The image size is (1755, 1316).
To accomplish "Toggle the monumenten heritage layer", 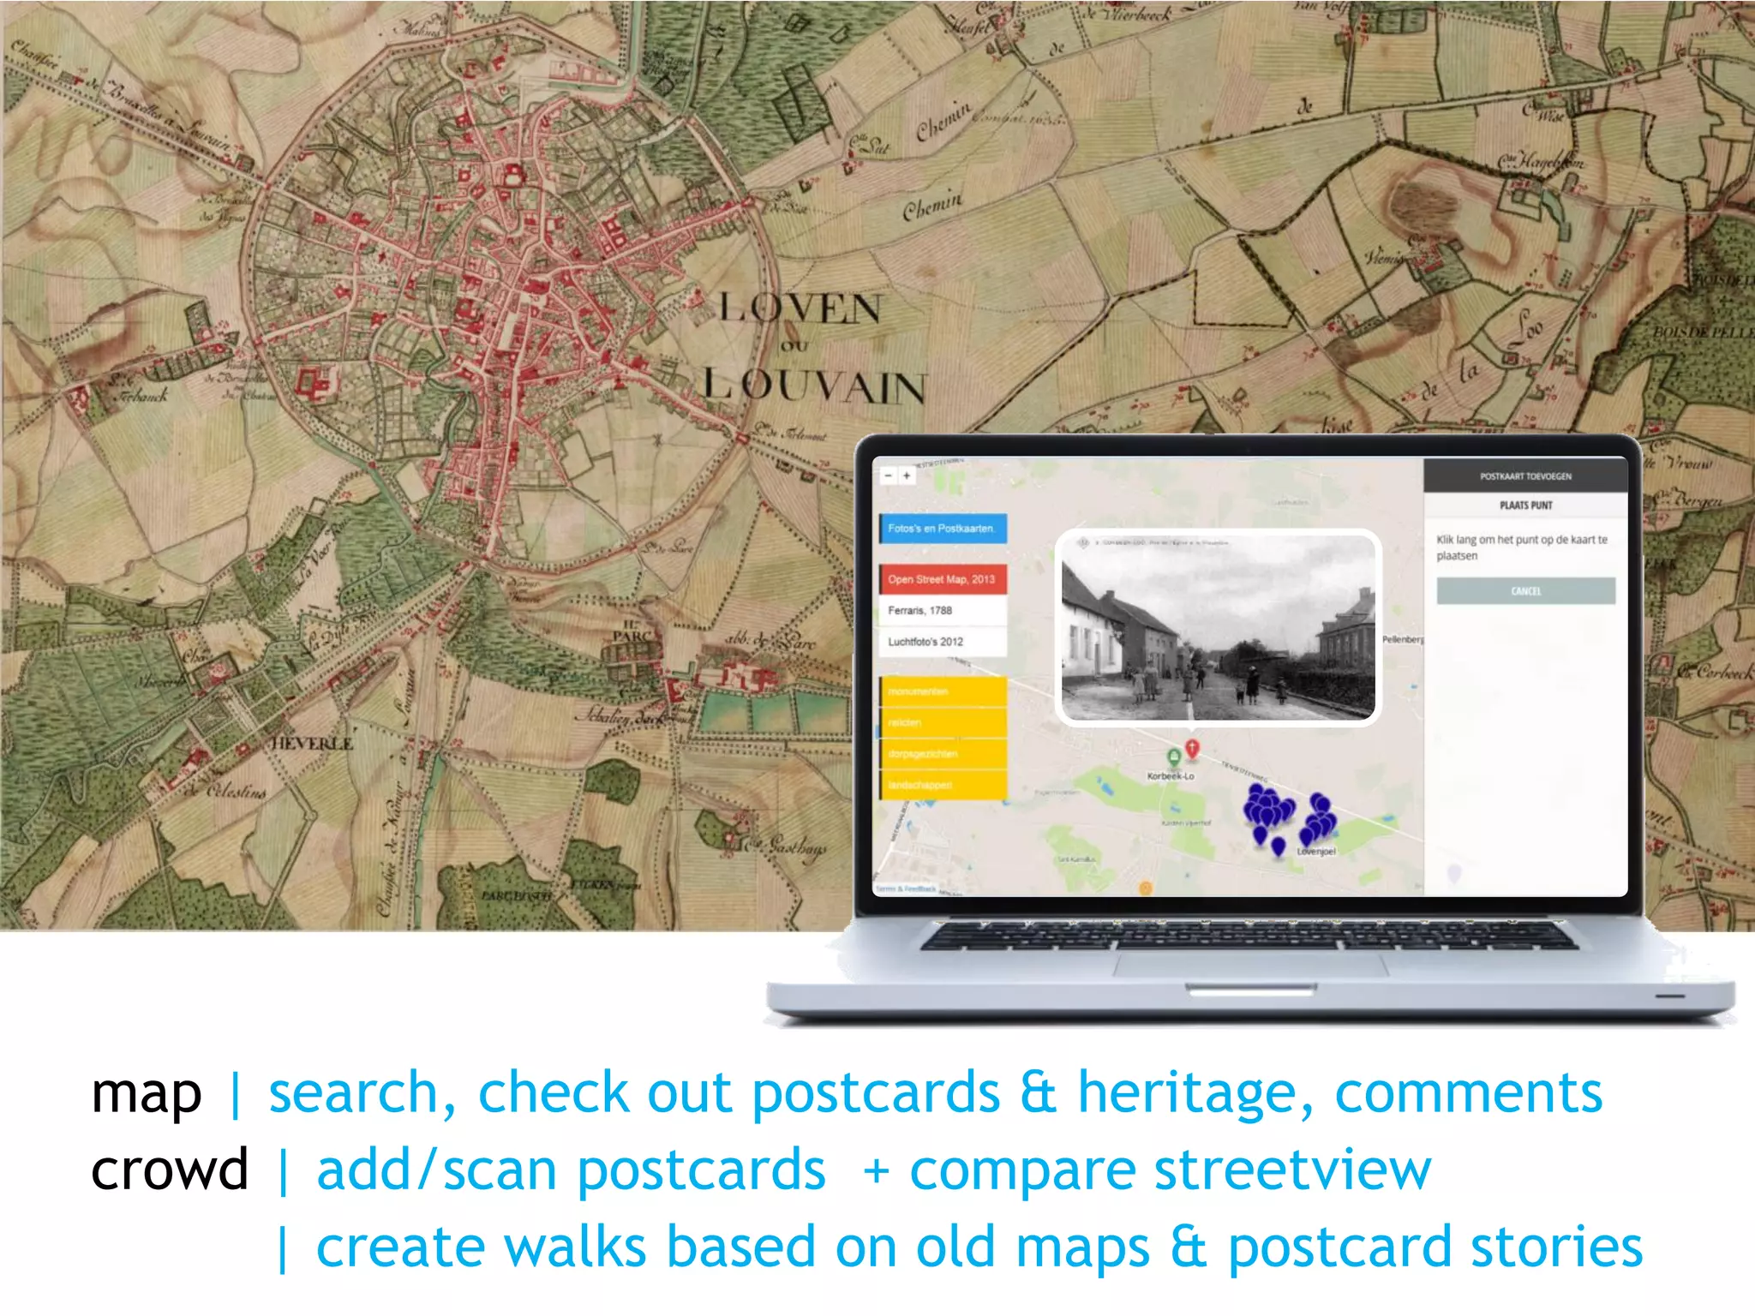I will pos(943,691).
